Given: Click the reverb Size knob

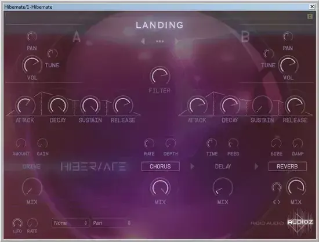Looking at the screenshot, I should [276, 143].
